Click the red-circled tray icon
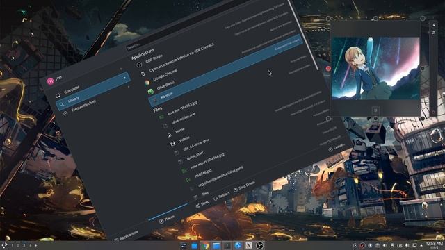This screenshot has height=250, width=445. [362, 245]
